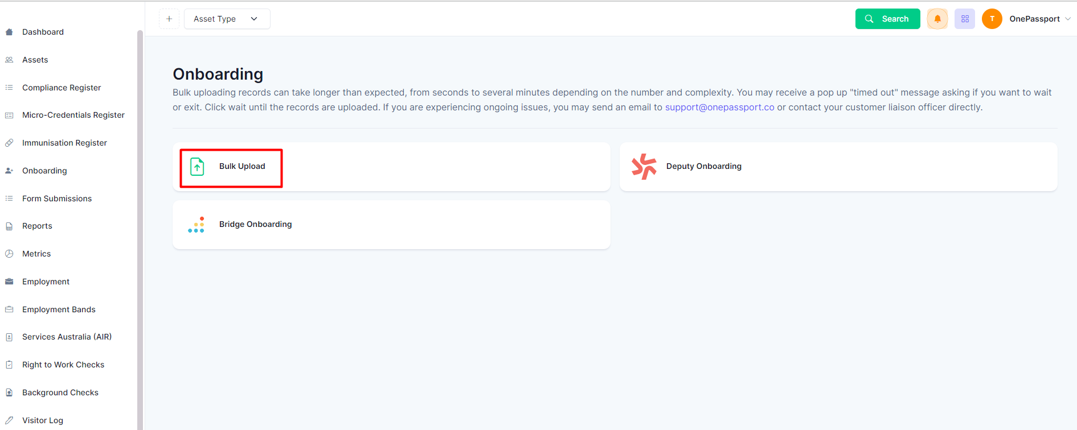Go to Immunisation Register menu item

[x=64, y=143]
